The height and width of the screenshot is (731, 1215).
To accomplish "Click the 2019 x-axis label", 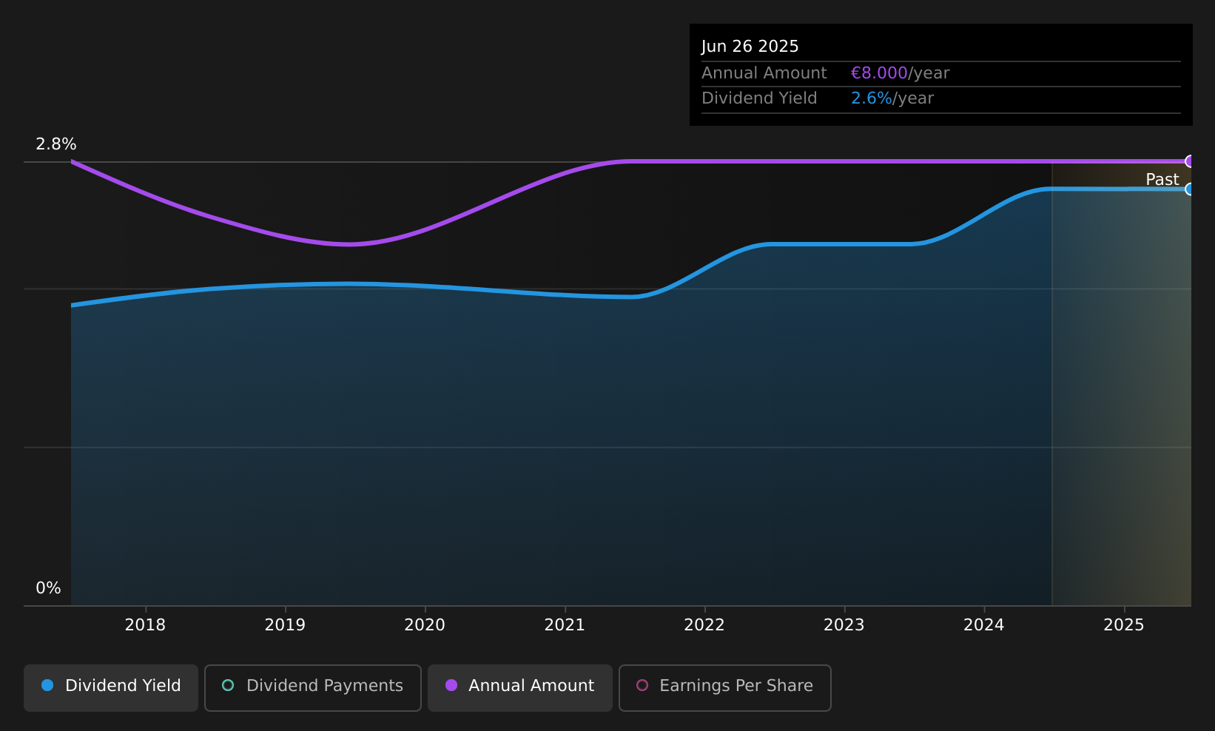I will (285, 625).
